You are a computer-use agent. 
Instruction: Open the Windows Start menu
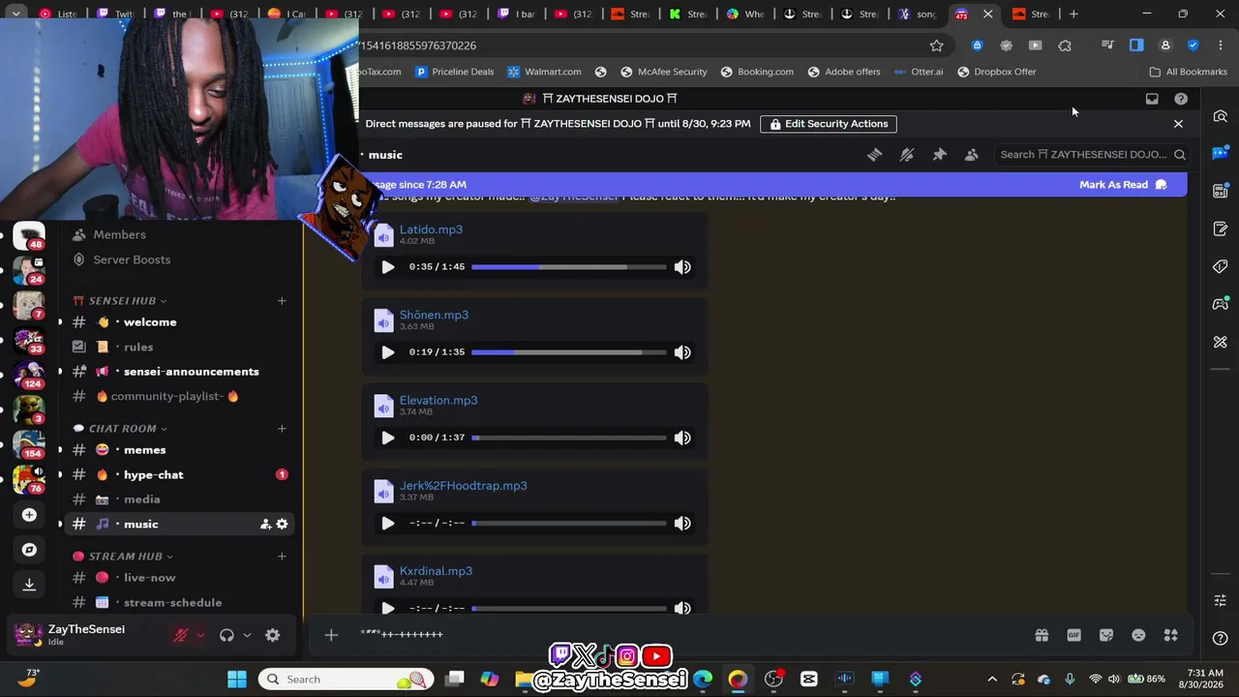[x=237, y=680]
